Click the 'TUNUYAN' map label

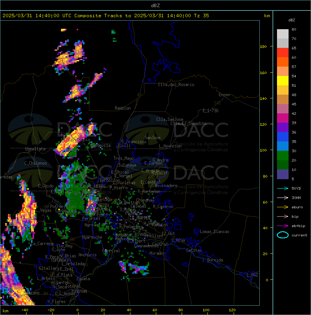click(79, 291)
